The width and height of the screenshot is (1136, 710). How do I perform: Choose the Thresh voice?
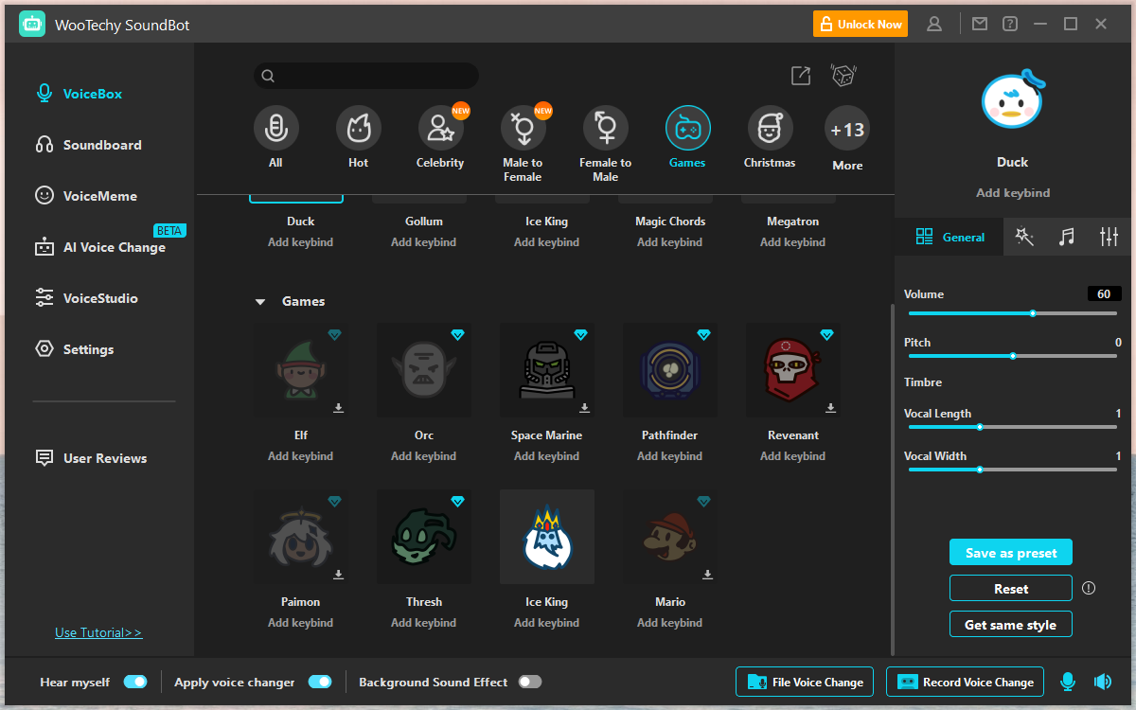424,537
